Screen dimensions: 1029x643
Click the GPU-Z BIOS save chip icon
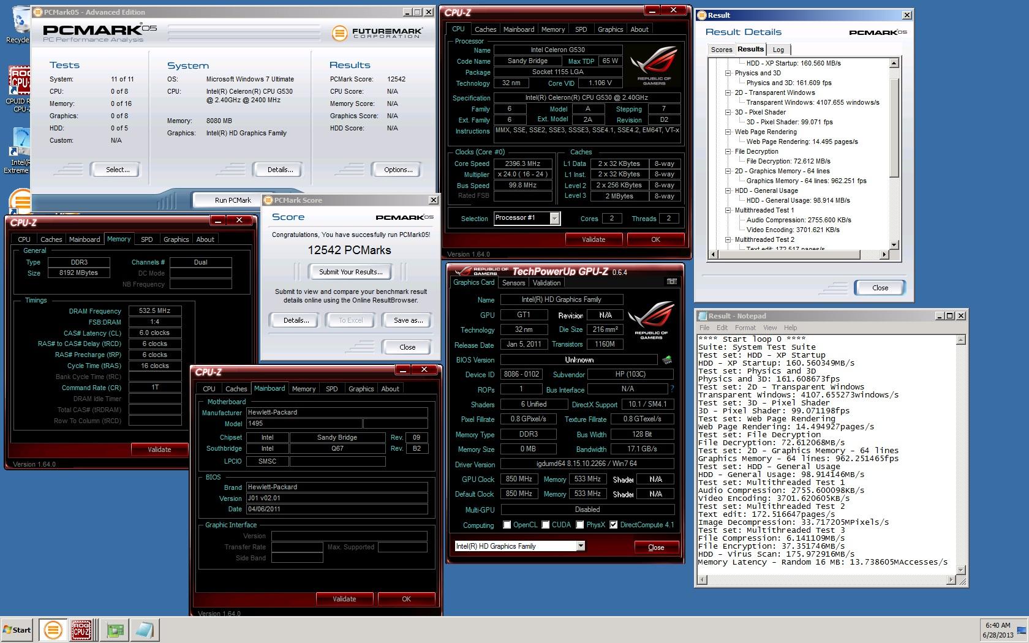[x=667, y=360]
